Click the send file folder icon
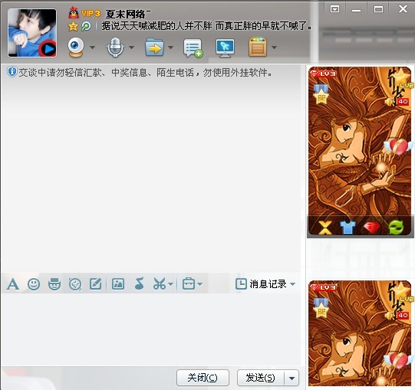This screenshot has height=390, width=415. click(x=154, y=48)
